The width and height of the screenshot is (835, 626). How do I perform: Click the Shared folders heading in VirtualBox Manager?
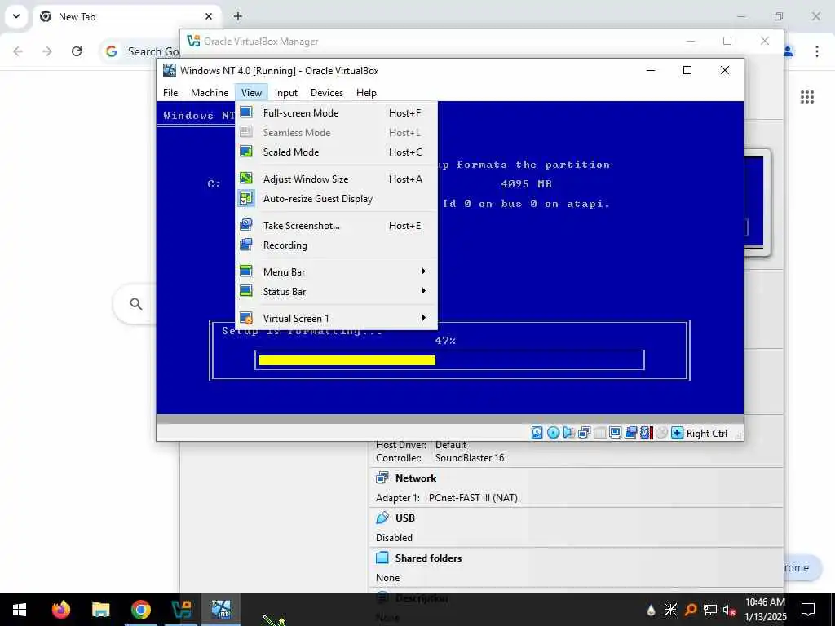tap(428, 558)
